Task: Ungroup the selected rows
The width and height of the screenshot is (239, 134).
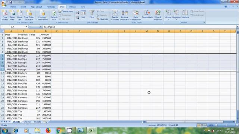Action: tap(176, 15)
